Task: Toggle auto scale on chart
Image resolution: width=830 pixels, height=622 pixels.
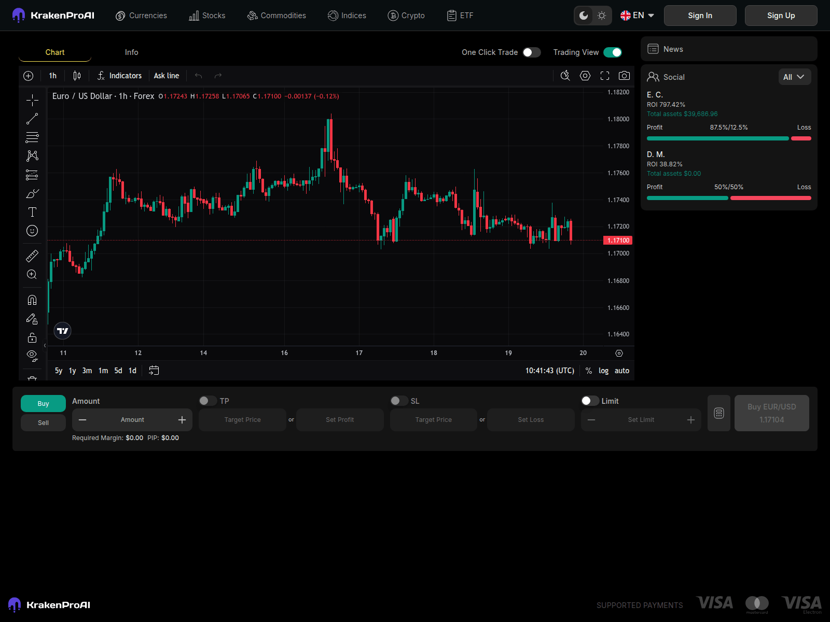Action: tap(622, 371)
